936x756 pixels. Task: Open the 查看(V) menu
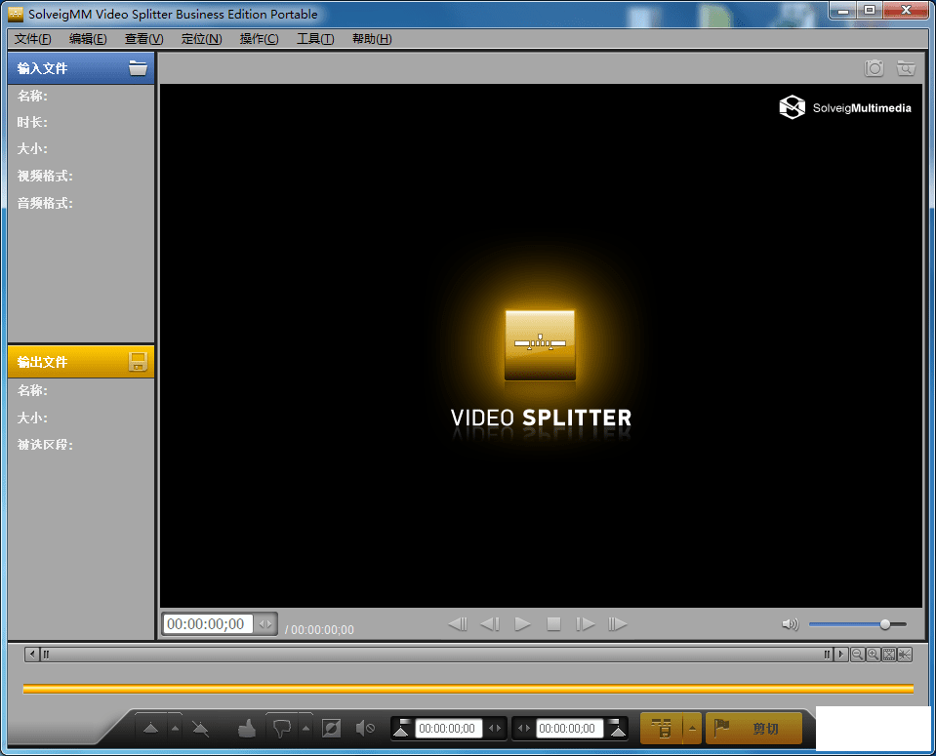coord(143,39)
